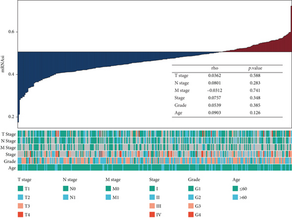Image resolution: width=292 pixels, height=218 pixels.
Task: Select the G3 grade legend swatch
Action: coord(191,206)
